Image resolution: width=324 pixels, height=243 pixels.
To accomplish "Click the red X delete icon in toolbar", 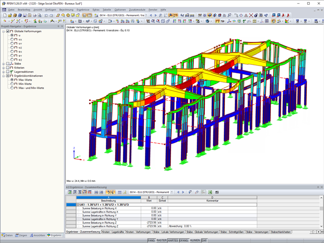I will click(x=251, y=15).
